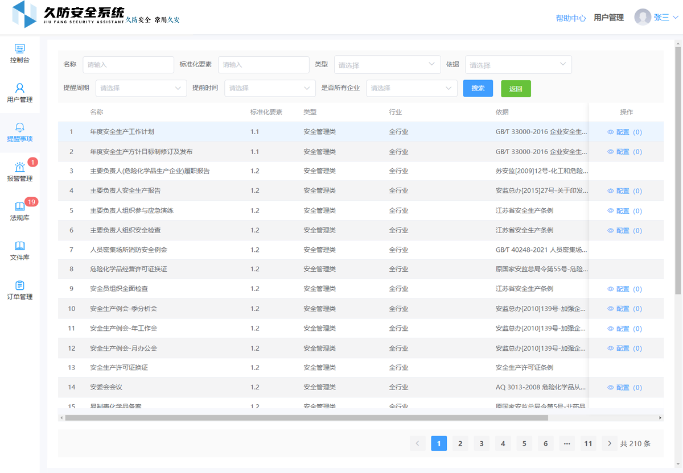Open the 提前时间 dropdown

(270, 88)
